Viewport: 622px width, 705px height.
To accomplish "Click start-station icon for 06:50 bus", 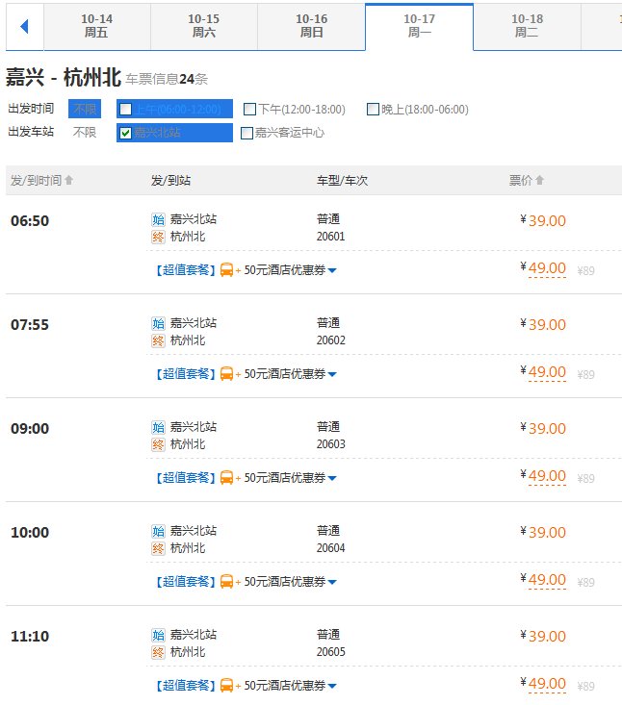I will (x=158, y=219).
